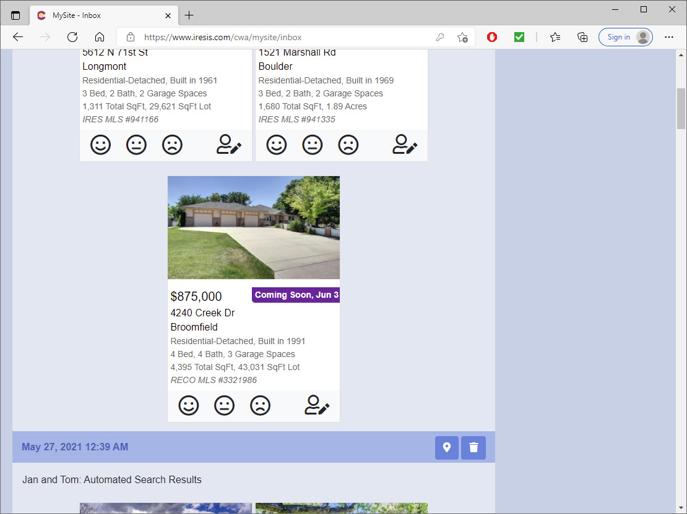This screenshot has width=687, height=514.
Task: Open a new browser tab
Action: (x=189, y=15)
